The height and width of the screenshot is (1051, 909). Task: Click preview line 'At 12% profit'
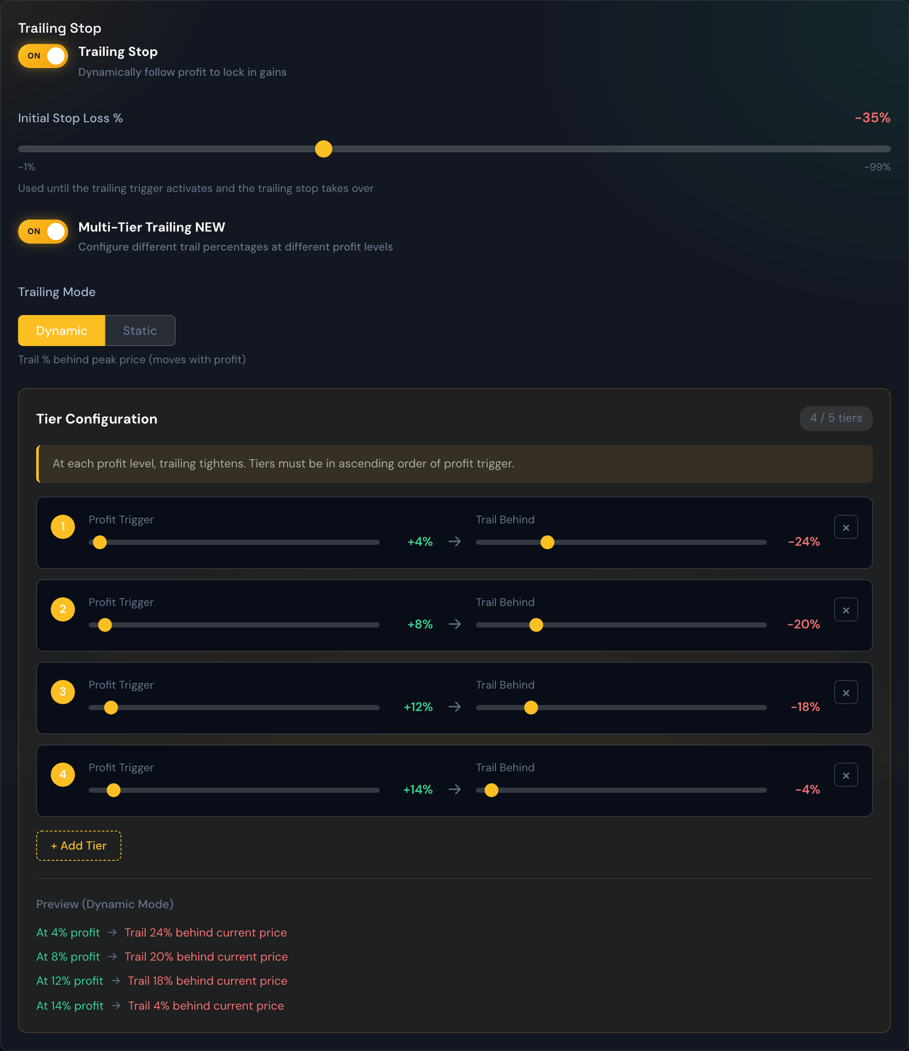tap(69, 981)
